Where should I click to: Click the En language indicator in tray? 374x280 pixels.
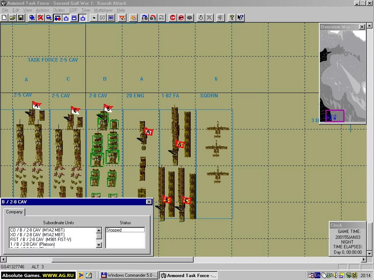pyautogui.click(x=317, y=275)
